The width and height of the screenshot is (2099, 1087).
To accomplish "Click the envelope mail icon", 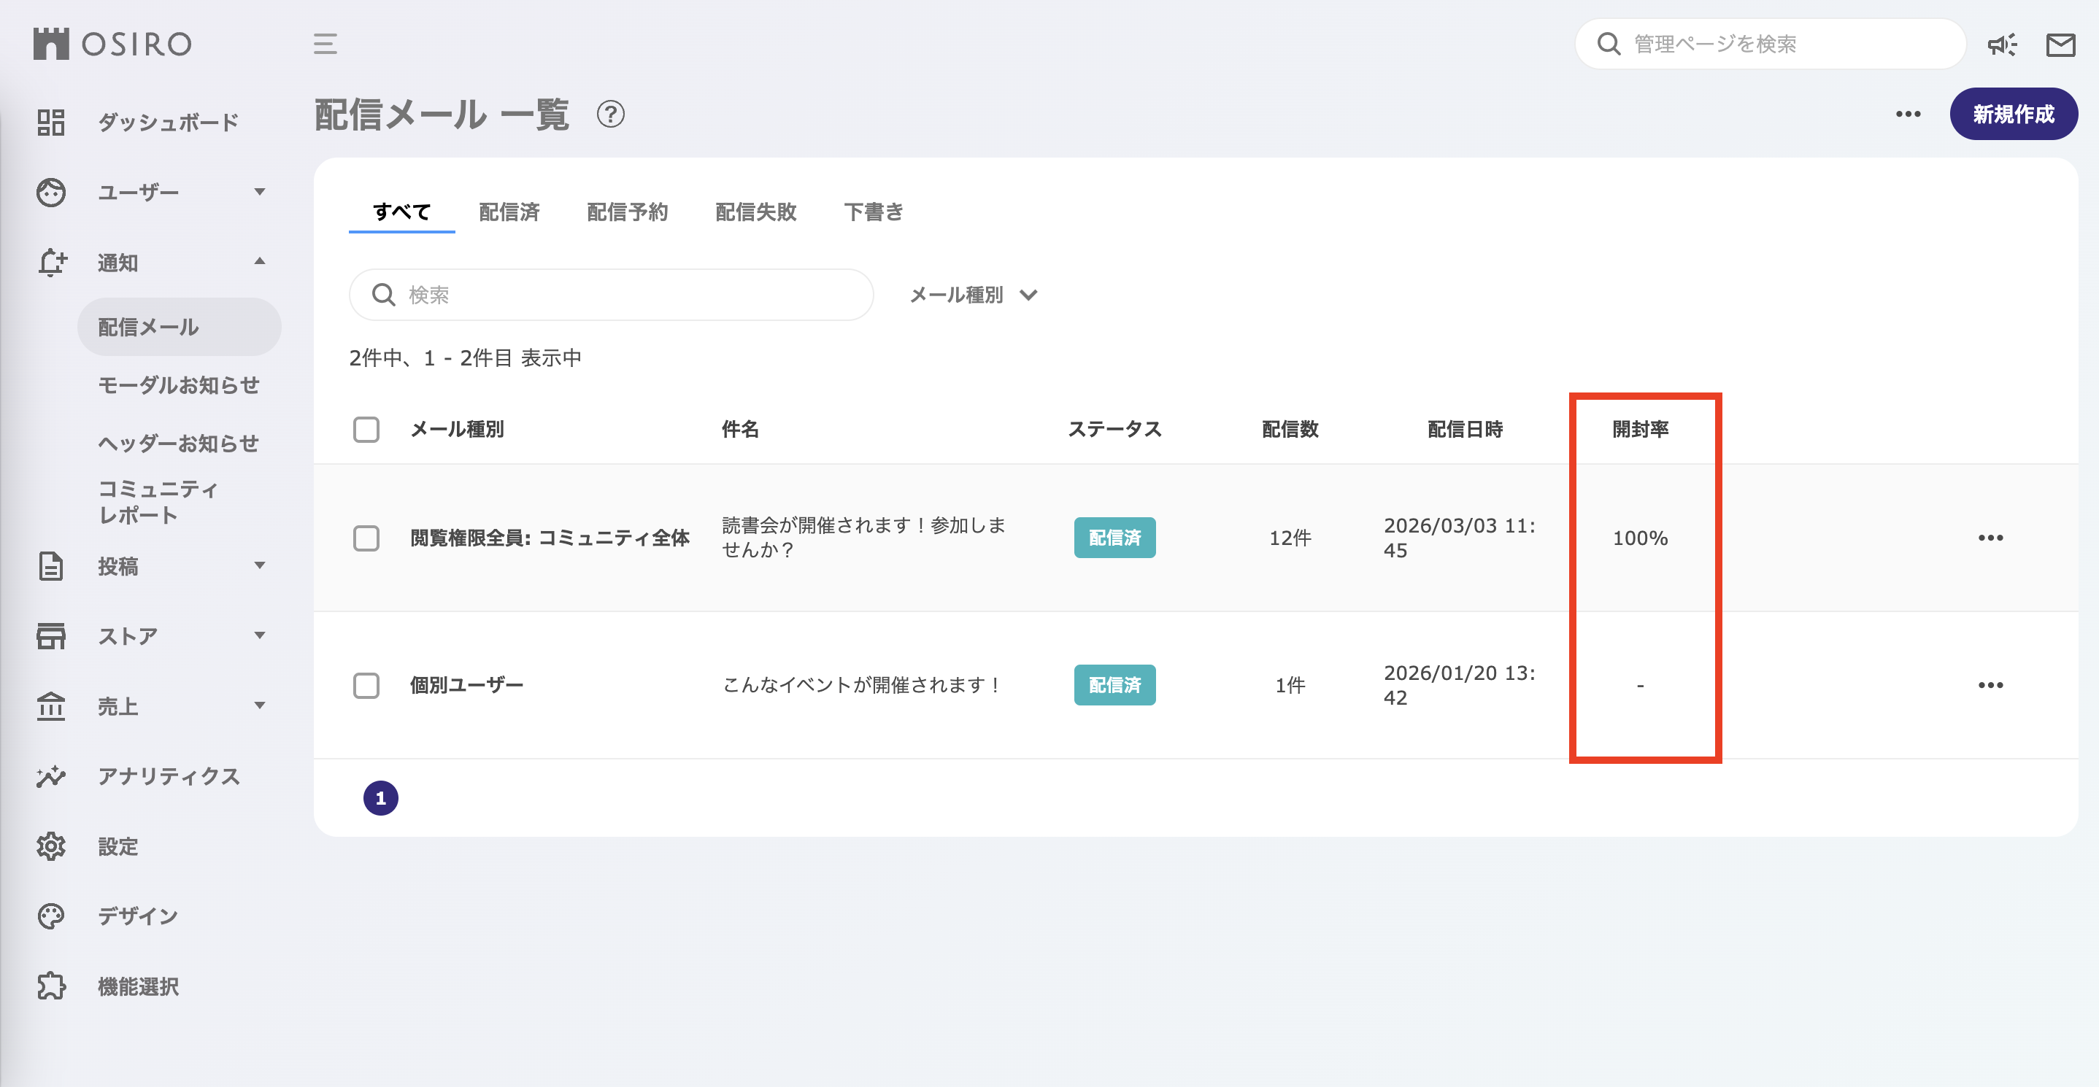I will click(2060, 44).
